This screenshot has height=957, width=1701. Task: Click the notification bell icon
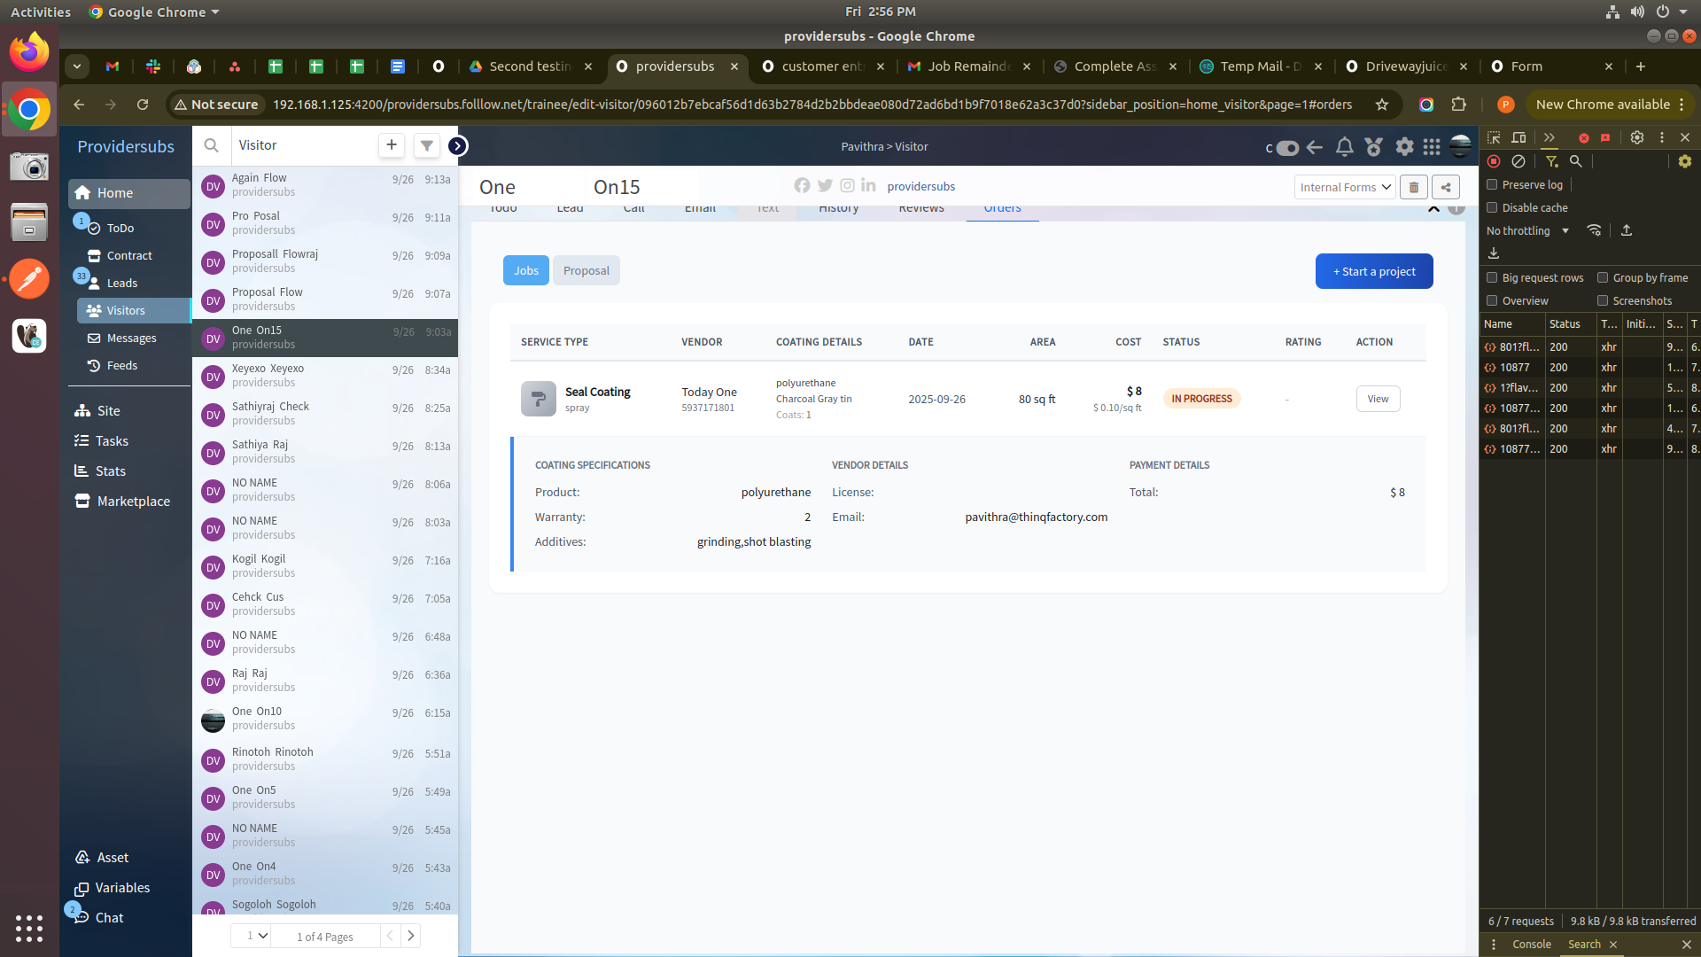1344,147
